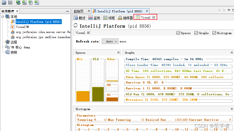The height and width of the screenshot is (131, 234).
Task: Open the 线程 threads tab
Action: coord(109,18)
